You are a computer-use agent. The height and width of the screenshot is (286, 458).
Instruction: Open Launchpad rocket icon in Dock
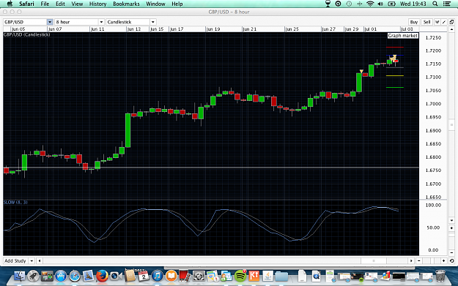tap(33, 276)
